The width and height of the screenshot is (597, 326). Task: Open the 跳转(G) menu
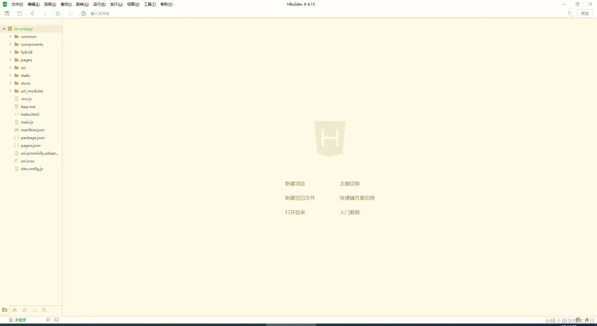point(82,4)
